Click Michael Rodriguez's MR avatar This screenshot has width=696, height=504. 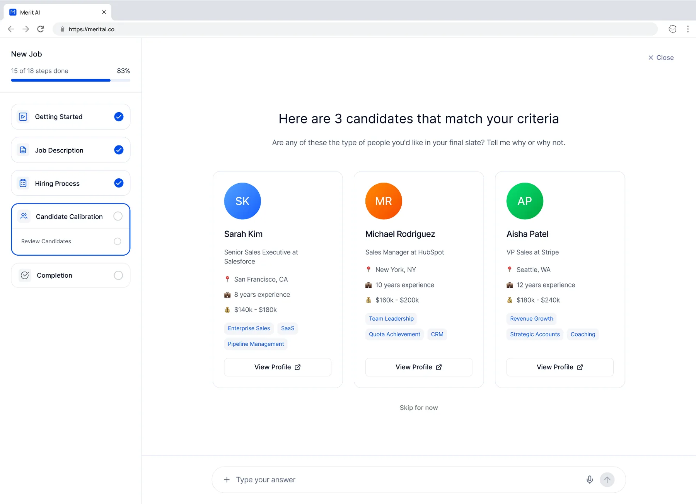pos(384,201)
